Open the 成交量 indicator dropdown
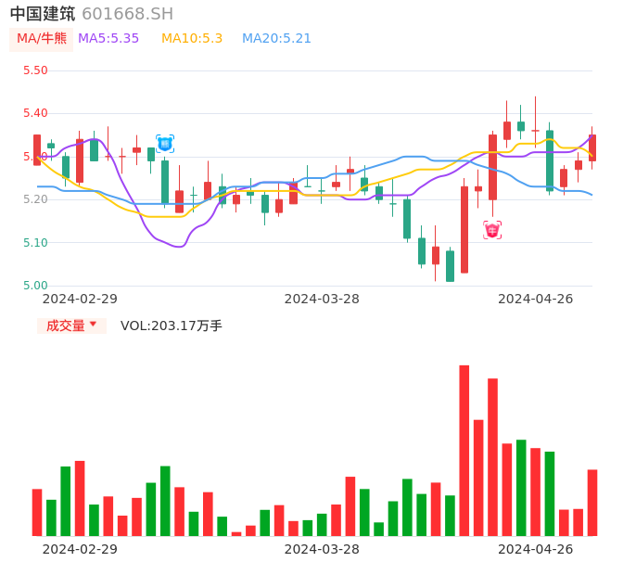 click(x=71, y=326)
